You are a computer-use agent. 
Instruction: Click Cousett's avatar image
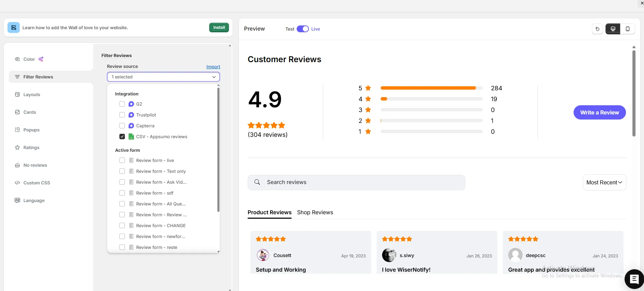[263, 255]
